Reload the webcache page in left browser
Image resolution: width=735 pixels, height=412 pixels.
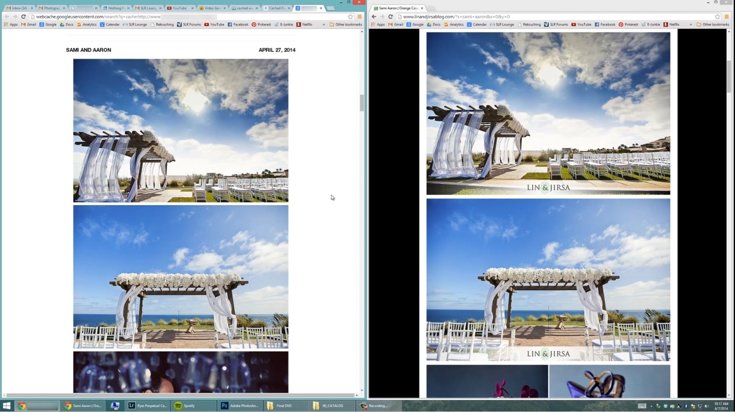point(23,17)
